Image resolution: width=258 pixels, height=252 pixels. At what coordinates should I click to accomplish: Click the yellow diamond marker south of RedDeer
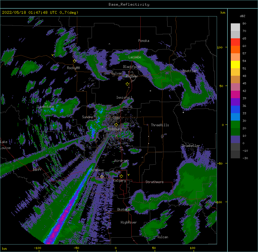128,84
